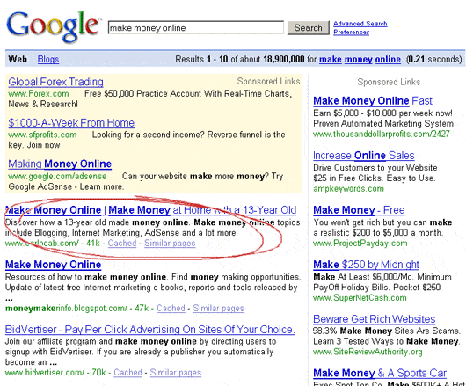This screenshot has width=466, height=386.
Task: Open the Global Forex Trading ad
Action: tap(56, 82)
